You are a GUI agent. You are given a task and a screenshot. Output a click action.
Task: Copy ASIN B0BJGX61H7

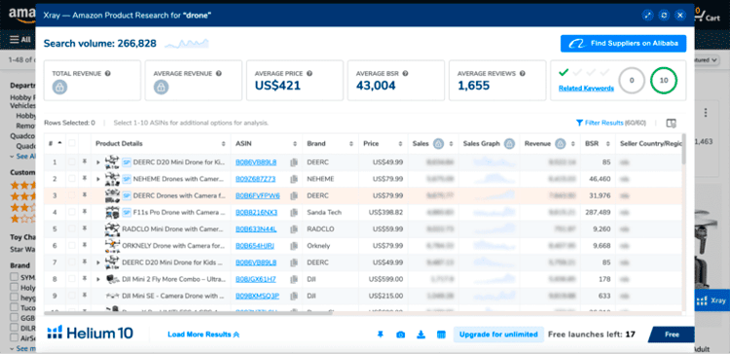pyautogui.click(x=294, y=279)
